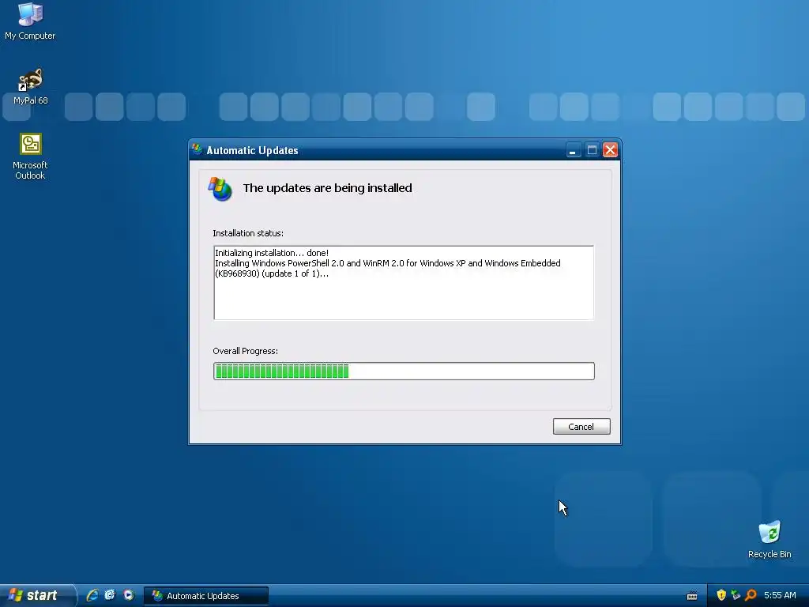This screenshot has height=607, width=809.
Task: Select the MyPal 68 desktop shortcut
Action: pyautogui.click(x=31, y=87)
